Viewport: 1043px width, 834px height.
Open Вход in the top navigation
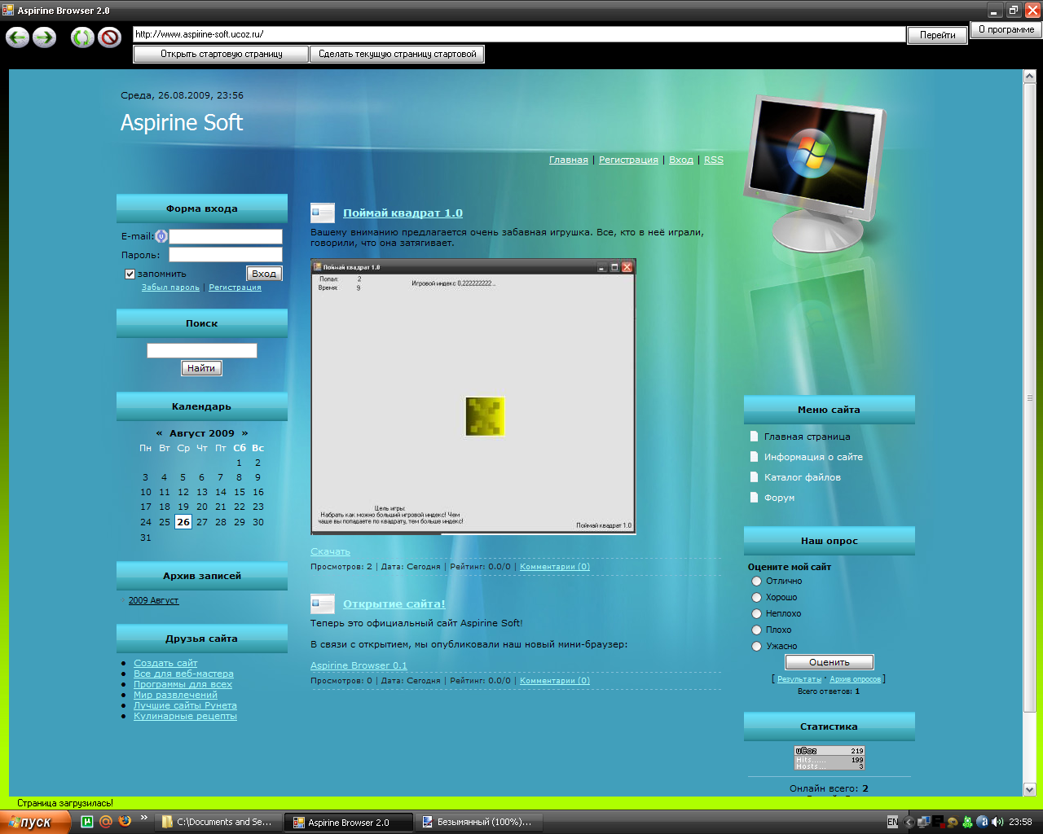click(681, 160)
